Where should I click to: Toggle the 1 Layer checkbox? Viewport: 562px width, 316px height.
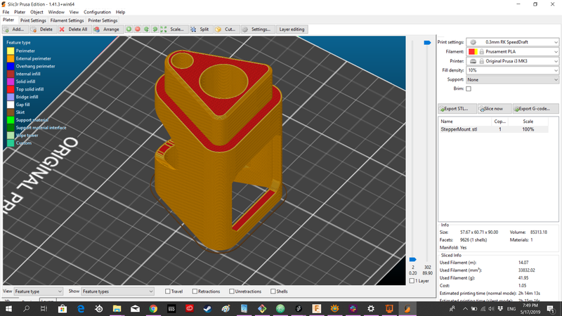point(412,281)
